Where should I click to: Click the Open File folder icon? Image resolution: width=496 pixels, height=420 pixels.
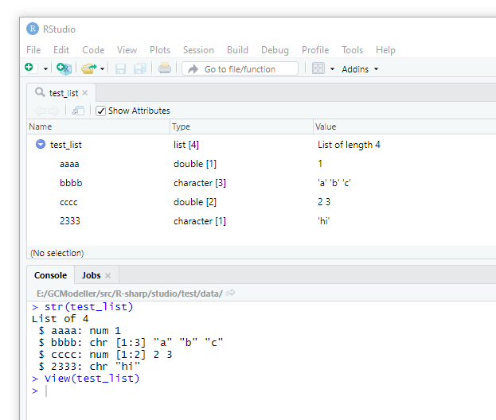[x=88, y=69]
